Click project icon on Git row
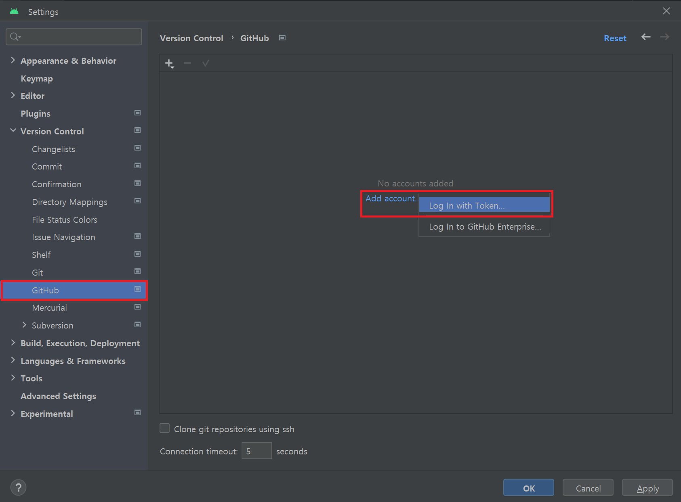Screen dimensions: 681x502 click(138, 272)
